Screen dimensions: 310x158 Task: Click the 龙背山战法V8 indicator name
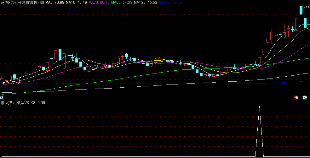17,103
